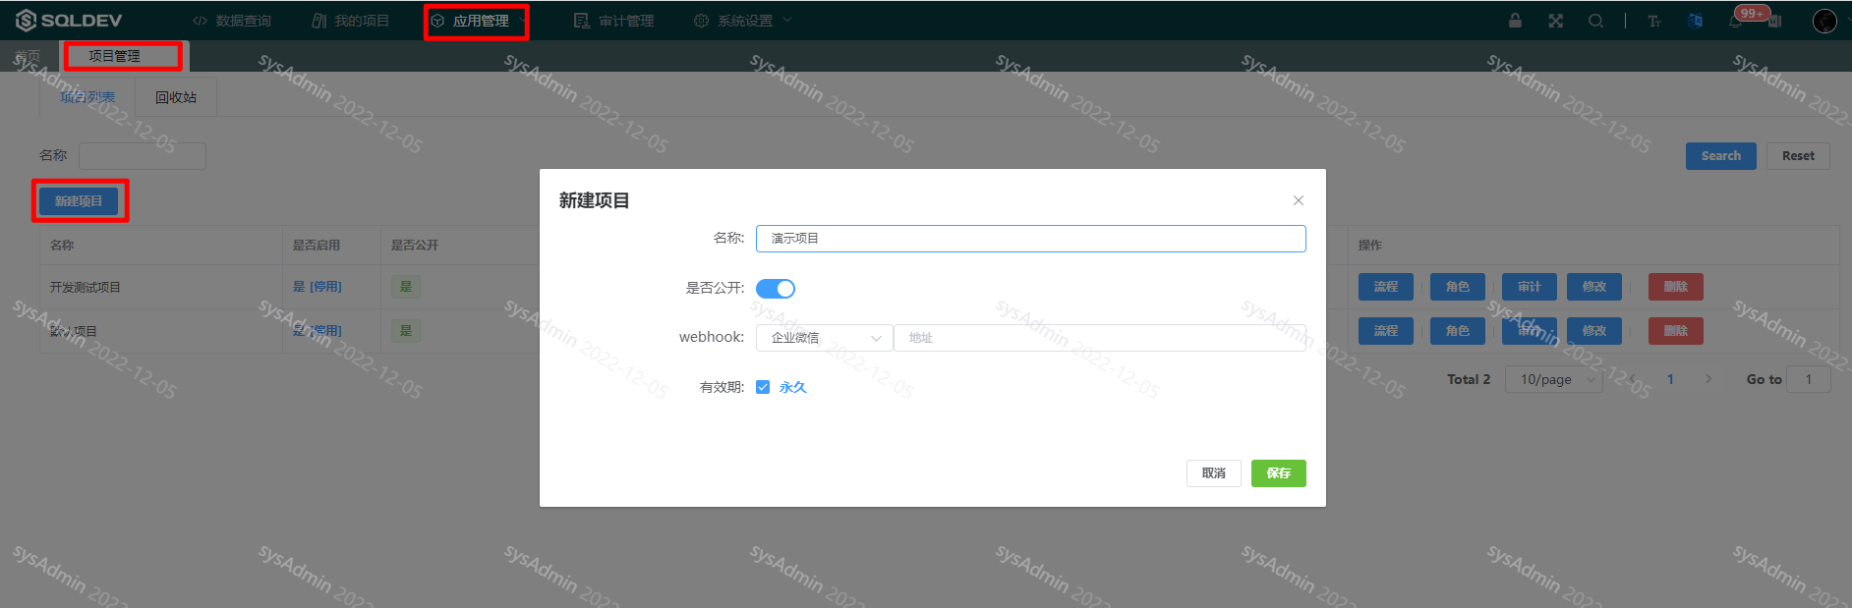The width and height of the screenshot is (1852, 608).
Task: Click 是 [停用] link for 默认项目
Action: point(317,331)
